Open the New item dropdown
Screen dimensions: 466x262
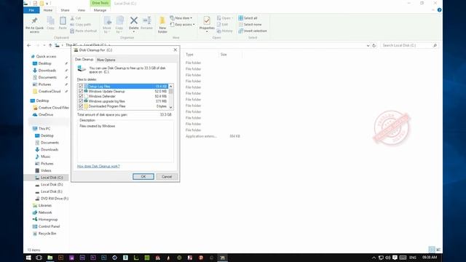tap(181, 18)
